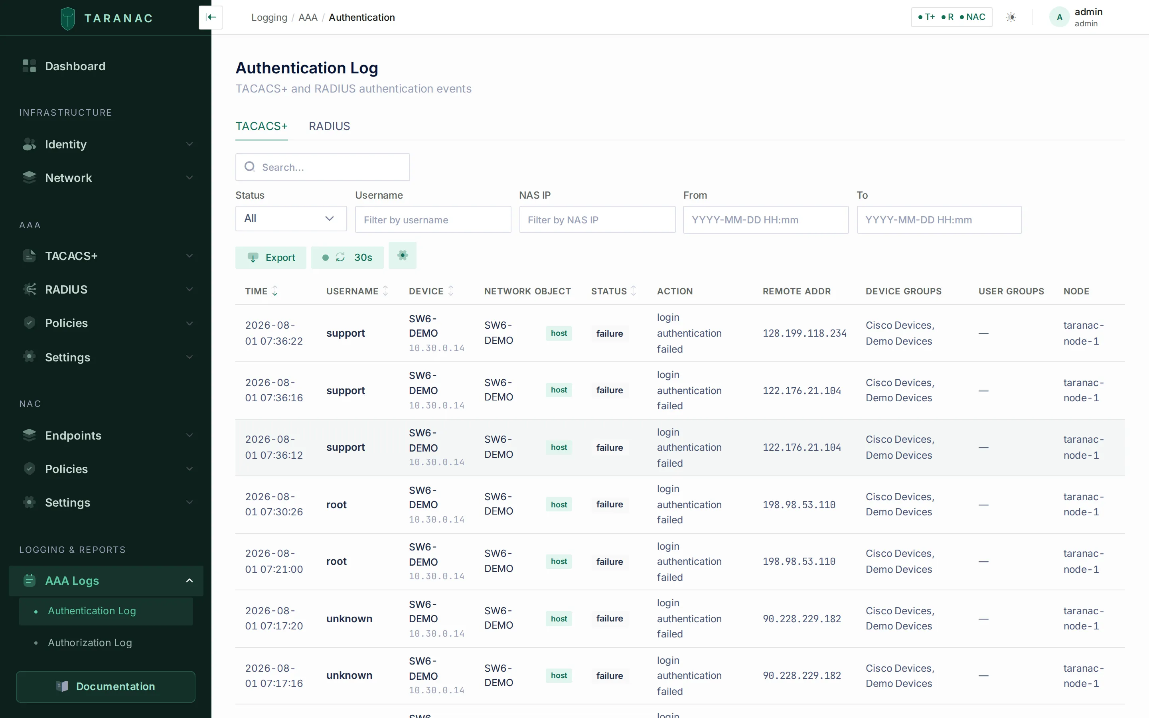The width and height of the screenshot is (1149, 718).
Task: Click the Search input field
Action: tap(322, 167)
